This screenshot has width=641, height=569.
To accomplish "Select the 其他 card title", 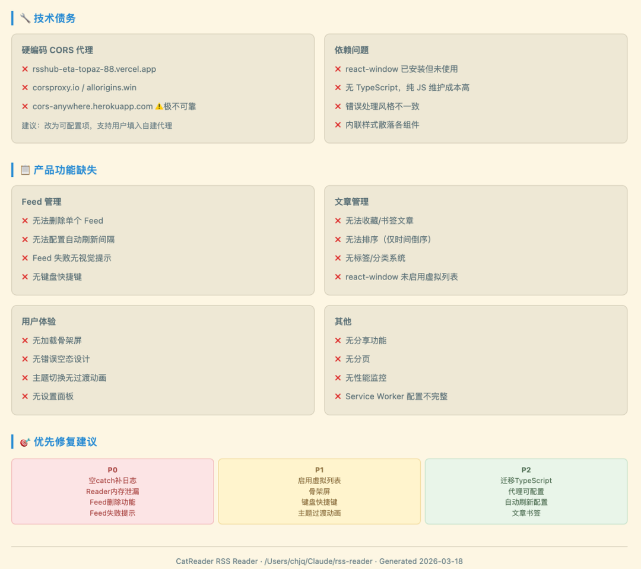I will (343, 322).
